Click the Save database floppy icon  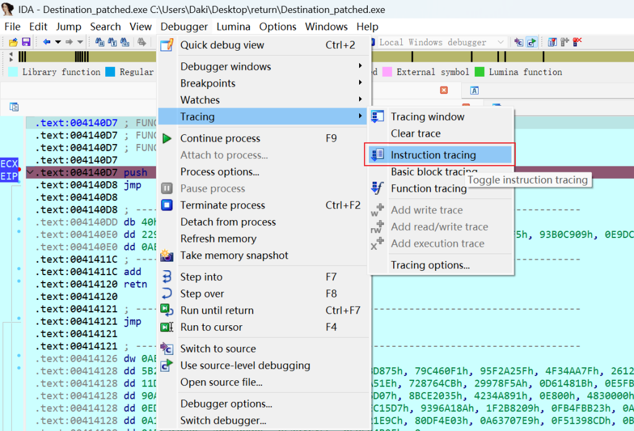coord(26,42)
